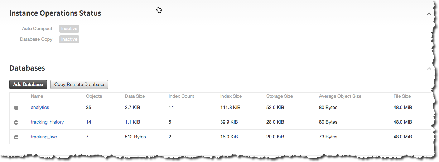Click the Copy Remote Database button
The width and height of the screenshot is (439, 162).
click(x=79, y=85)
